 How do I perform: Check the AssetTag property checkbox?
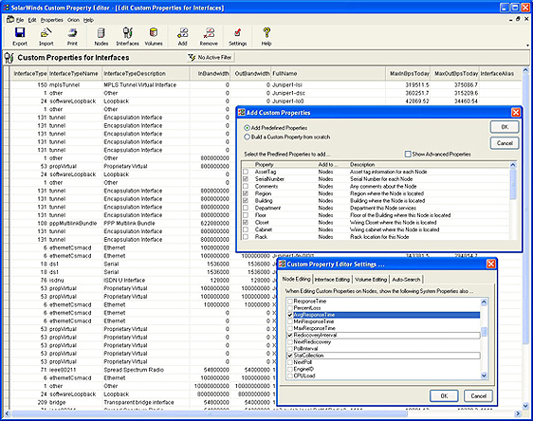[x=246, y=172]
